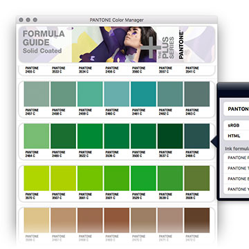This screenshot has width=249, height=249.
Task: Pick the PANTONE 2465 C swatch
Action: (x=63, y=136)
